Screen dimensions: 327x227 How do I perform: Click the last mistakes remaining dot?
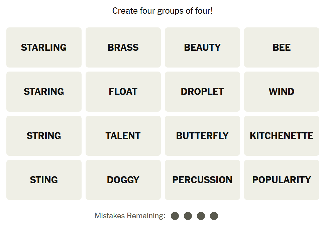(x=214, y=216)
